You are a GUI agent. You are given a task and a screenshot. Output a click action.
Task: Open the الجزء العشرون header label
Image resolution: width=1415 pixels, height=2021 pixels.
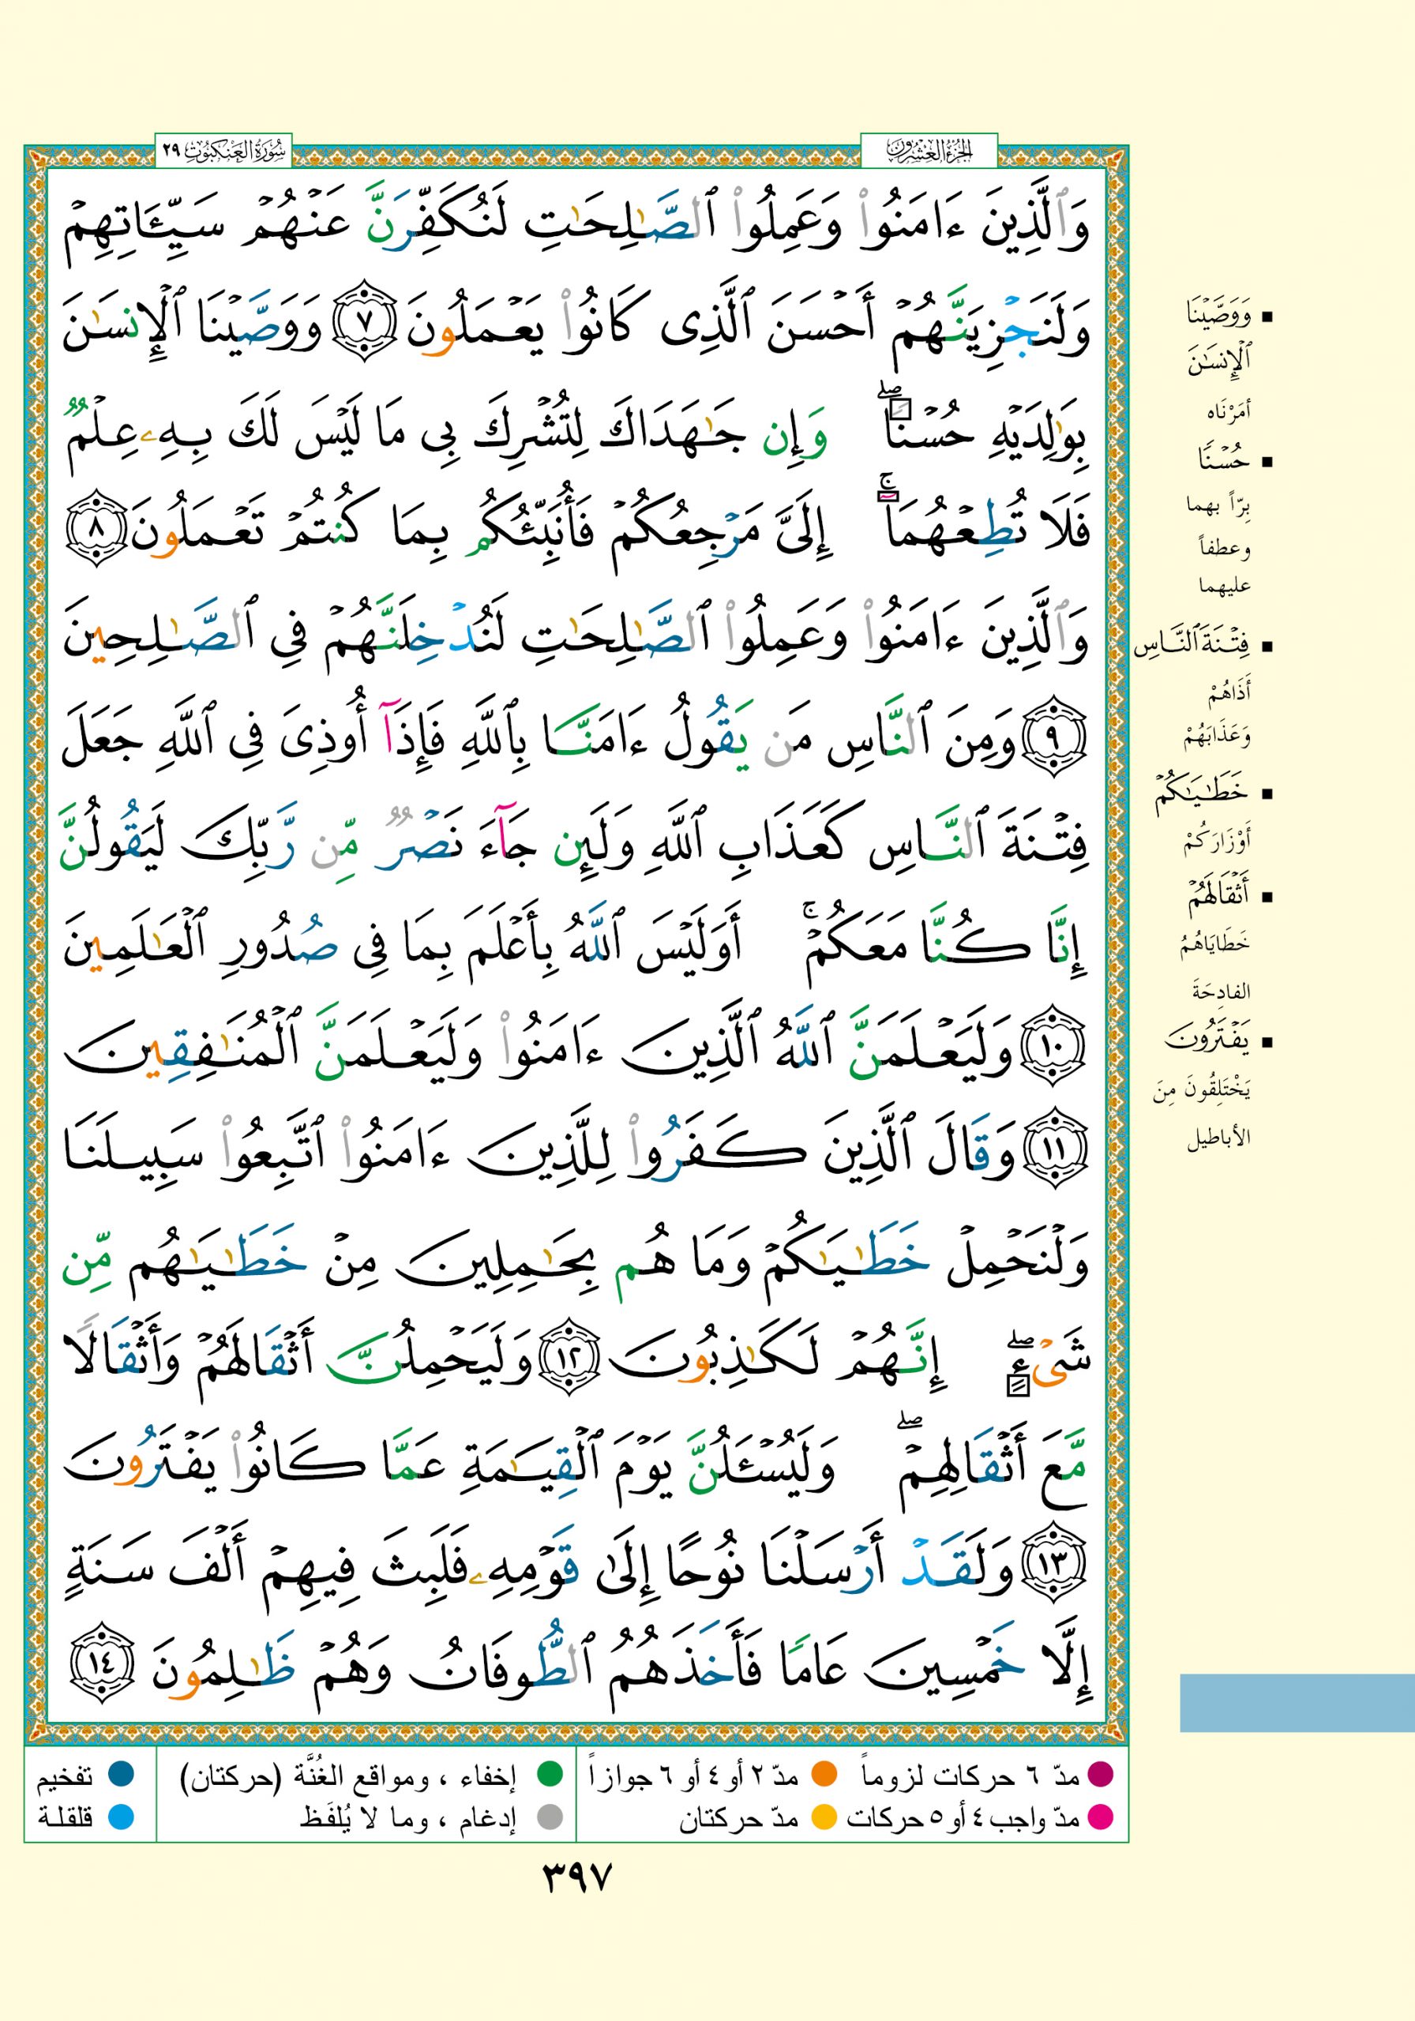[928, 151]
